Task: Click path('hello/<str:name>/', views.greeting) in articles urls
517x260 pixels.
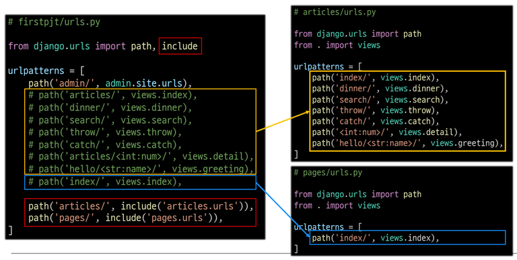Action: 407,143
